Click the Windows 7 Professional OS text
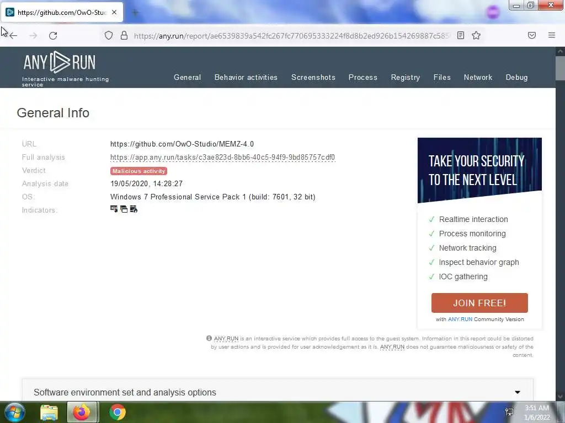The width and height of the screenshot is (565, 423). pyautogui.click(x=212, y=197)
